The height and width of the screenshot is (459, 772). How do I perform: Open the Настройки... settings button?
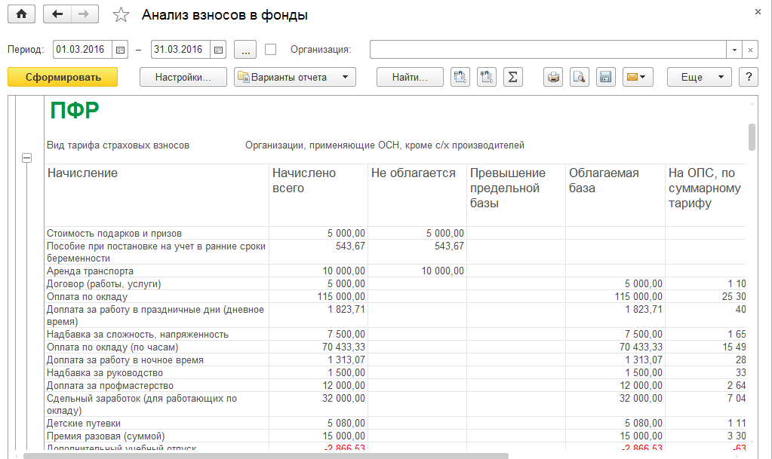(183, 77)
